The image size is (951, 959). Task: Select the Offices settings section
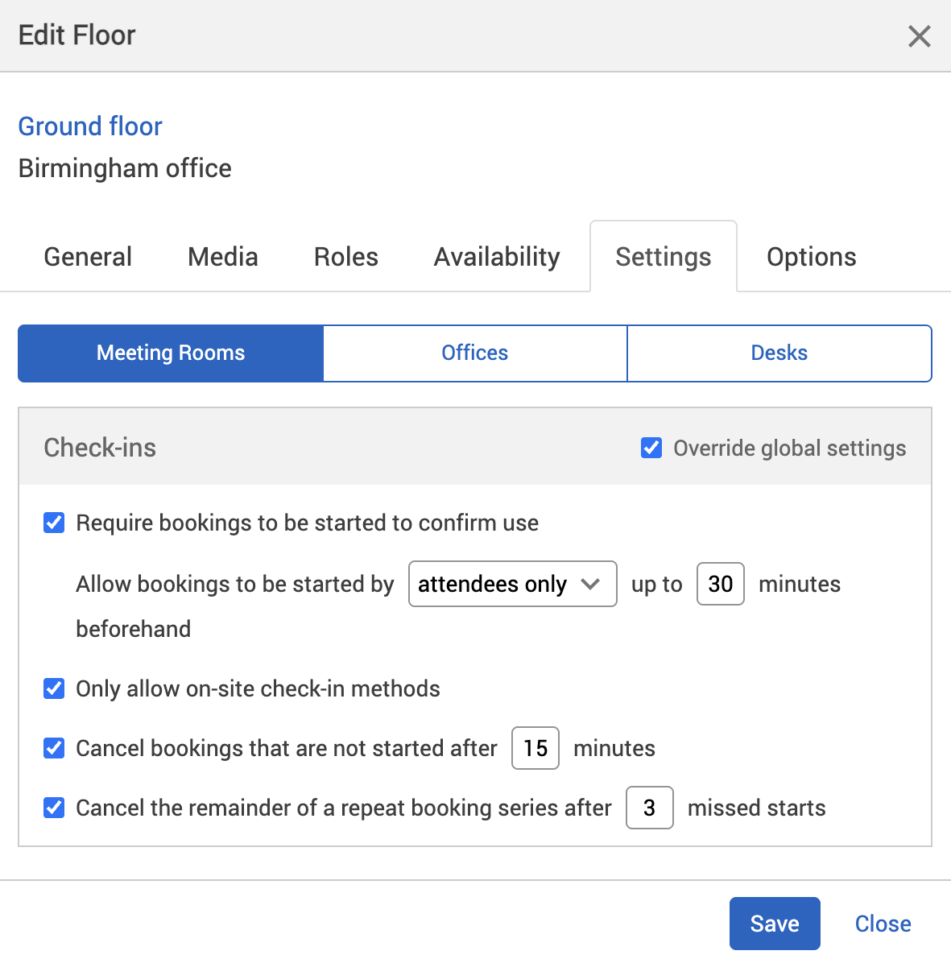point(474,353)
